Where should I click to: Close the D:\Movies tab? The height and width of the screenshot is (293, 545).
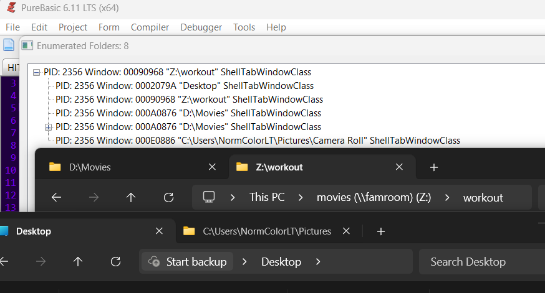[x=212, y=167]
